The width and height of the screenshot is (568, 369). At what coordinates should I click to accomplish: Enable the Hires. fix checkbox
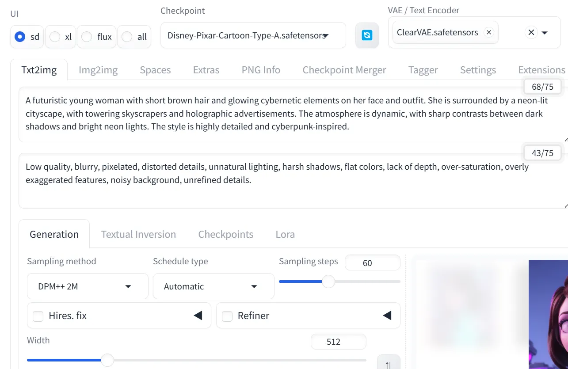[38, 316]
